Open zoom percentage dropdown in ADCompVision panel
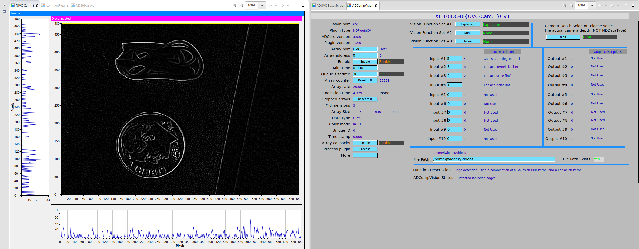 [x=592, y=5]
